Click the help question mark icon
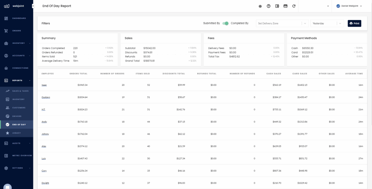 [x=268, y=6]
